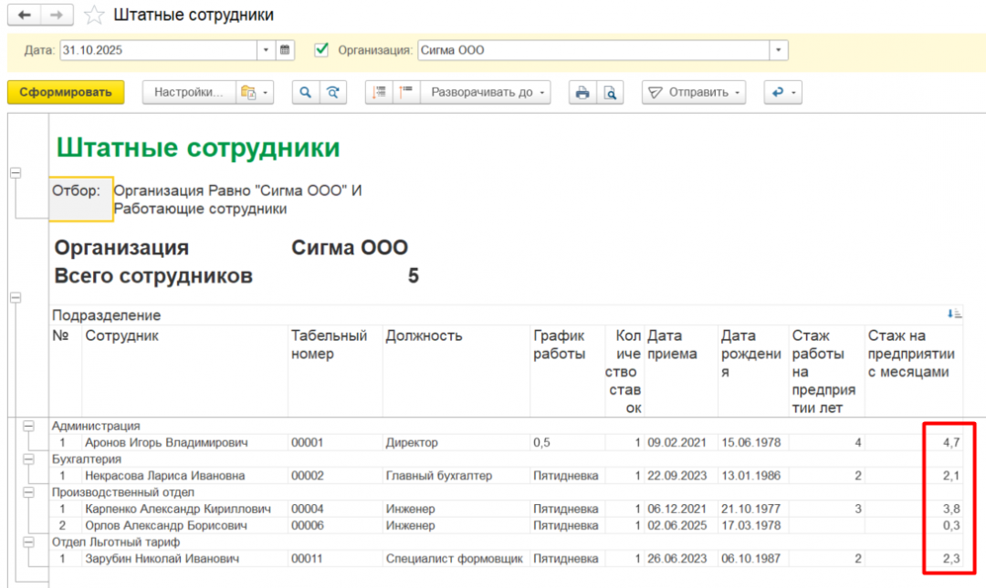Open the calendar date picker
Image resolution: width=986 pixels, height=588 pixels.
tap(285, 50)
